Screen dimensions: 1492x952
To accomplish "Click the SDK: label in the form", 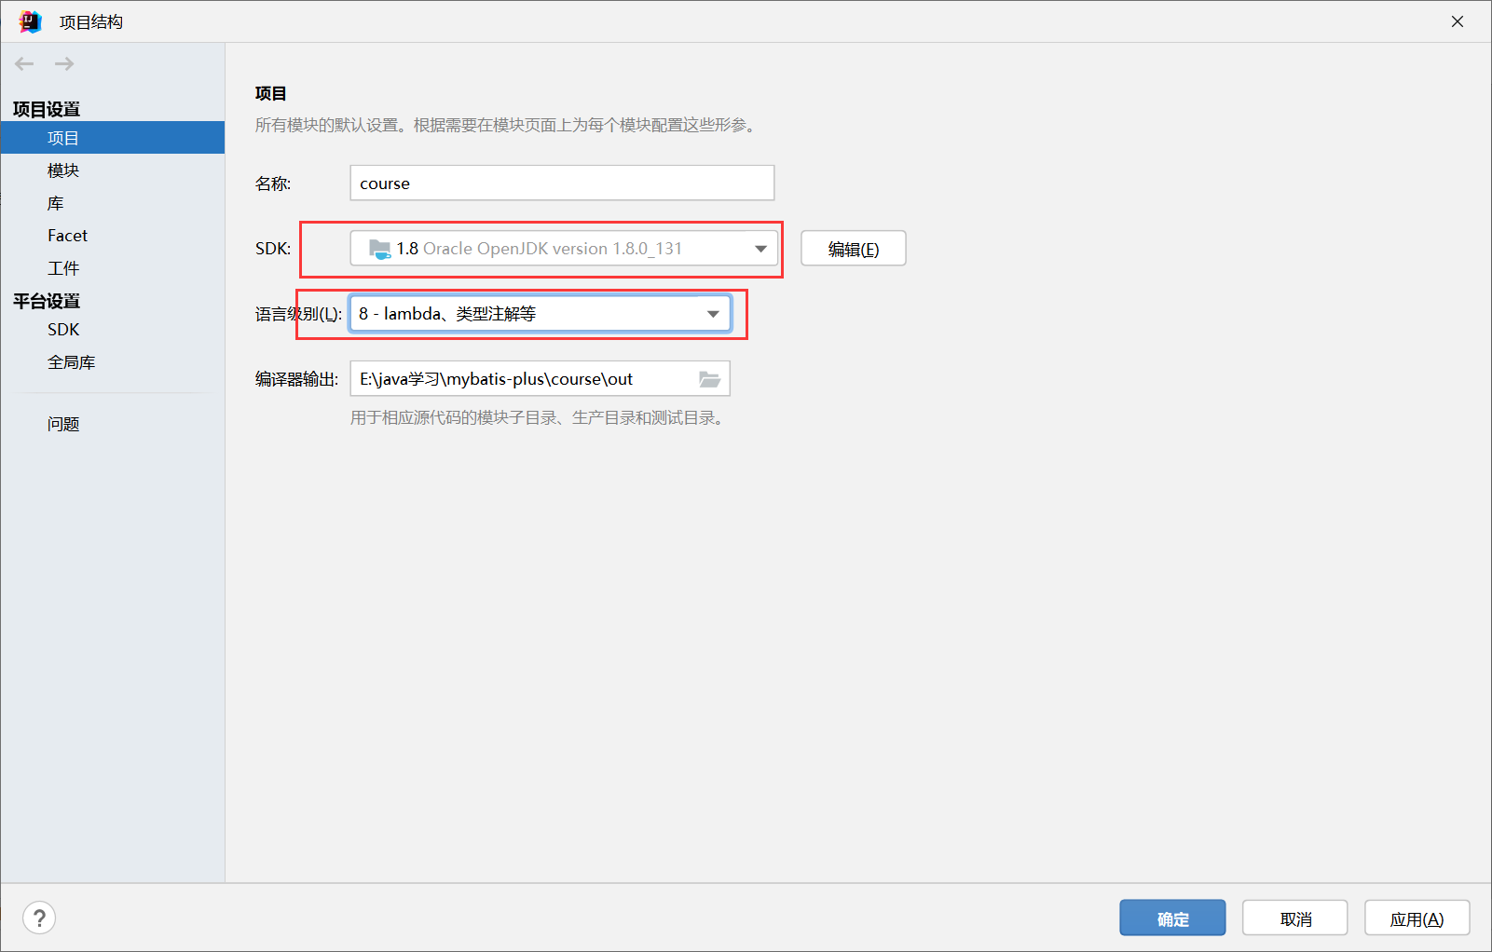I will click(273, 249).
